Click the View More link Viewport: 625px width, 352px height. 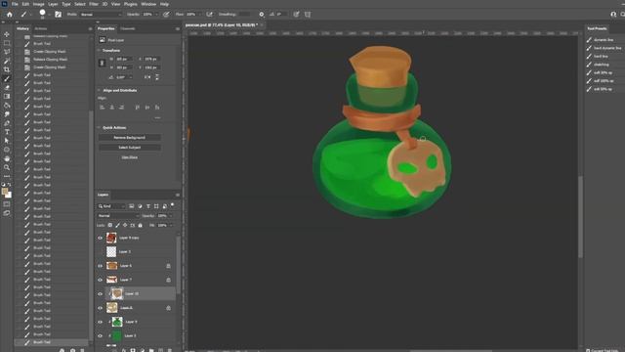130,157
